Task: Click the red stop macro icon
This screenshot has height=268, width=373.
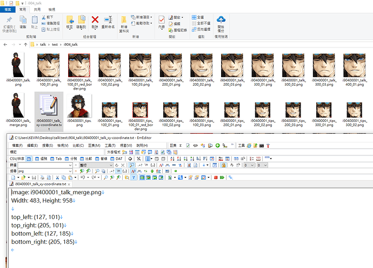Action: coord(215,177)
